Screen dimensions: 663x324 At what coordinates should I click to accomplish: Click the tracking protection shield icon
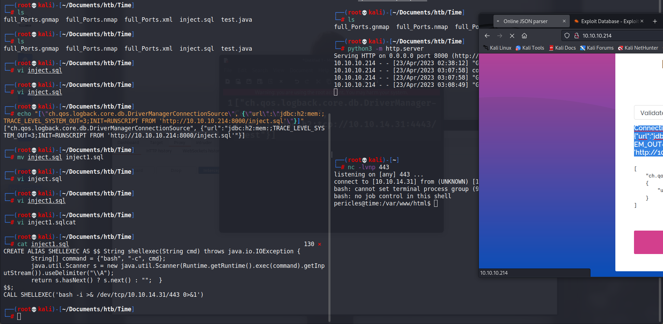[x=567, y=36]
